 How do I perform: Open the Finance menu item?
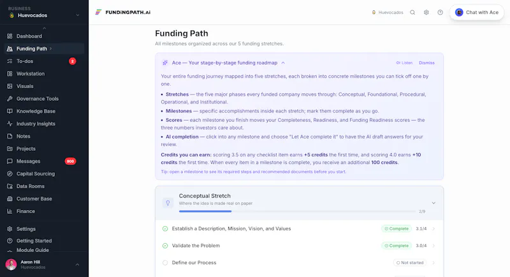[44, 211]
